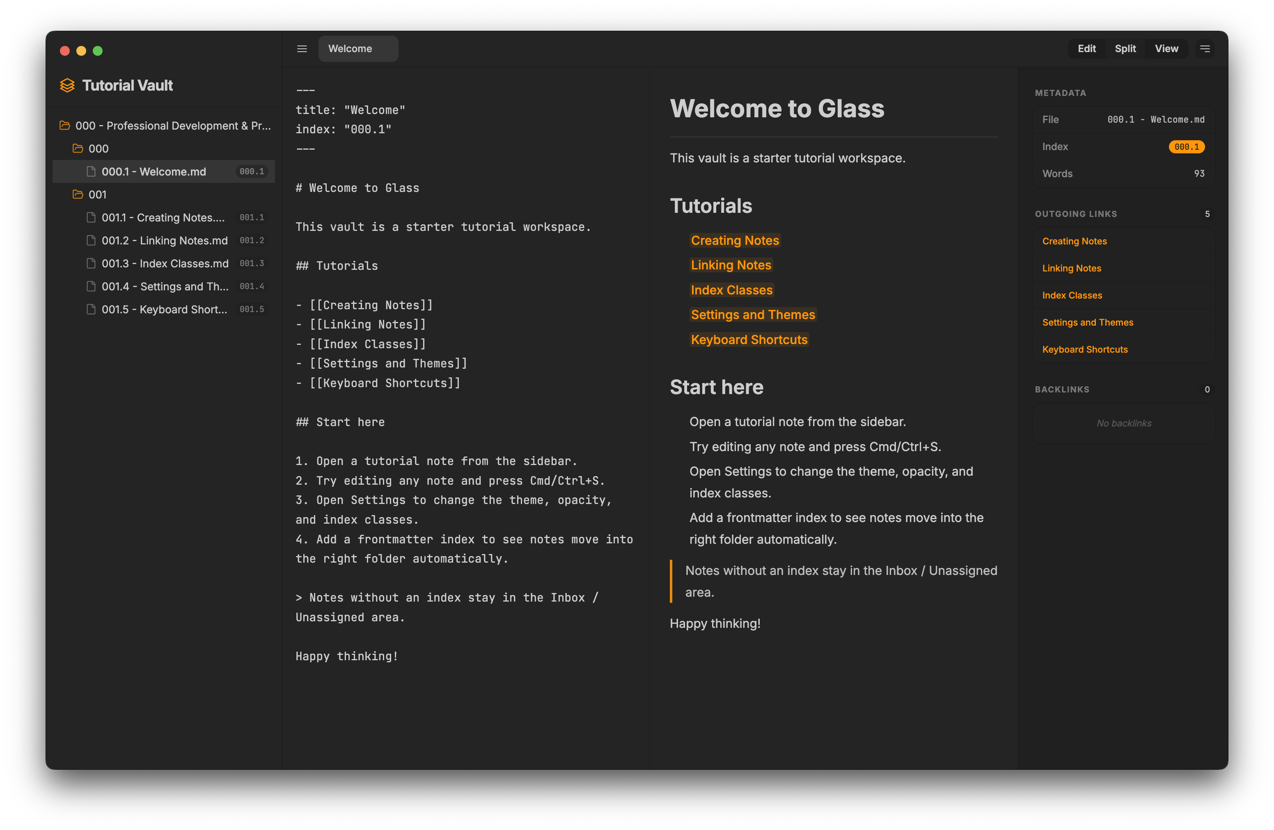Click the document icon of 001.3 - Index Classes.md
This screenshot has height=830, width=1274.
click(x=91, y=264)
